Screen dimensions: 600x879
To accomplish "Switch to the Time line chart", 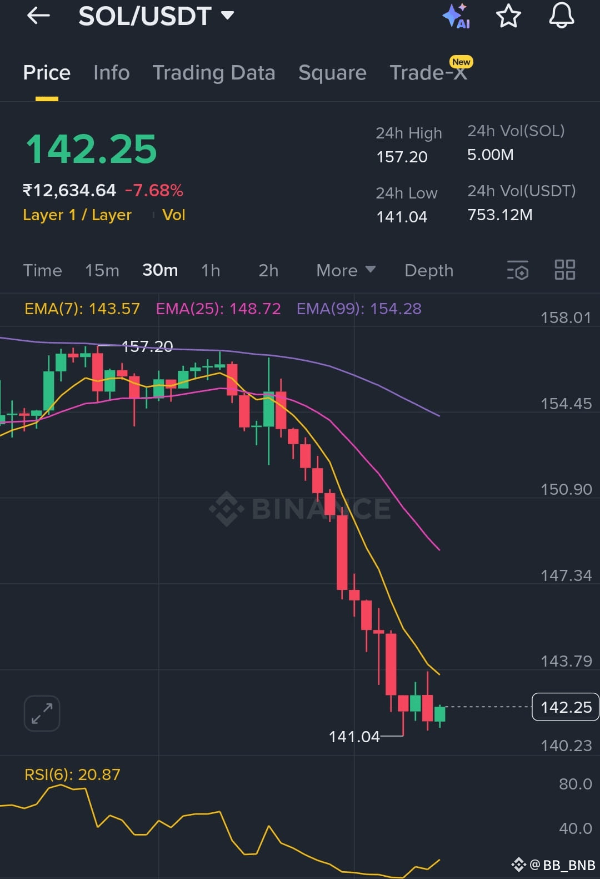I will pos(43,270).
